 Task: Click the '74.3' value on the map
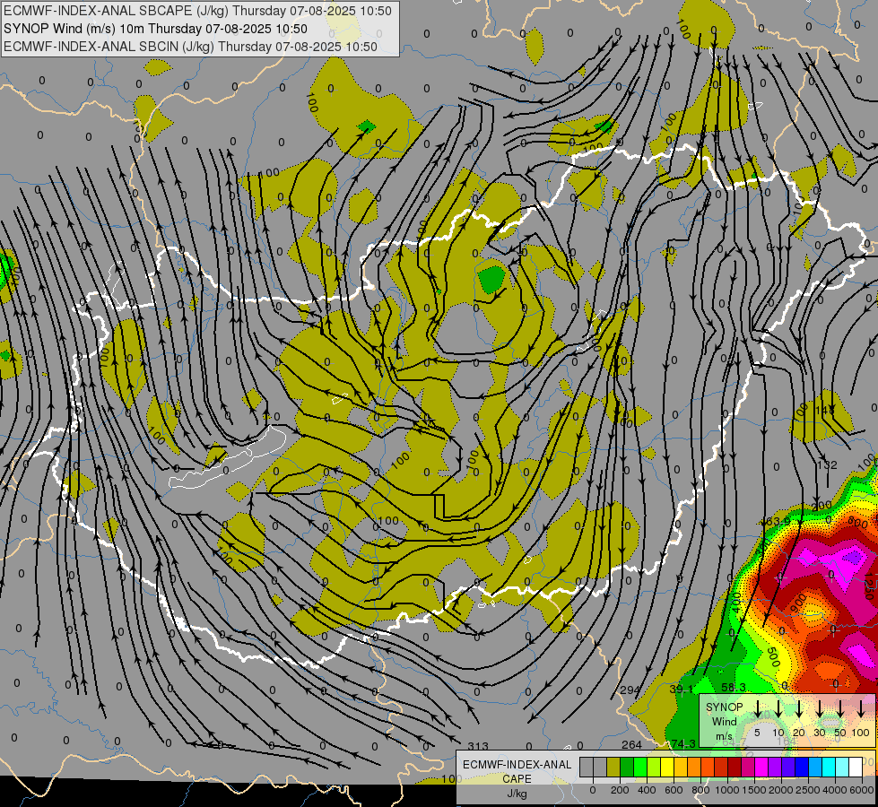click(683, 743)
